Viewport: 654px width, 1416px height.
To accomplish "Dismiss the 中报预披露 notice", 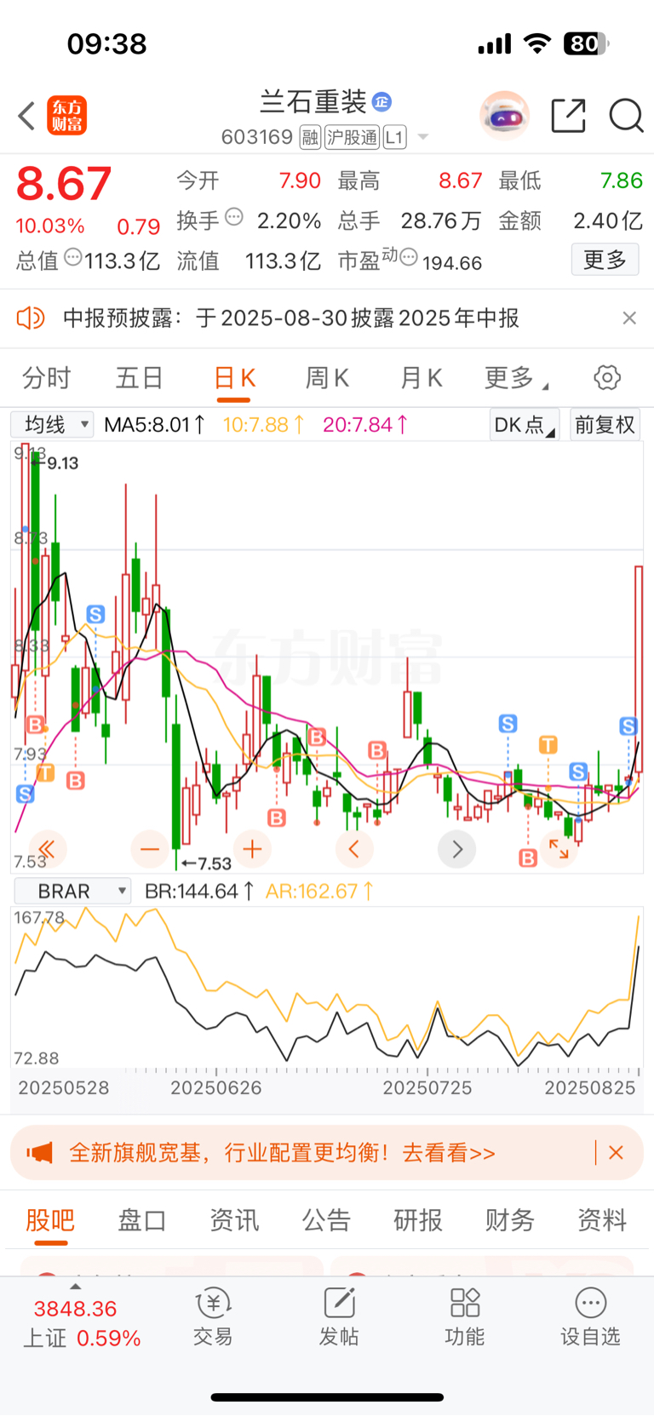I will [x=629, y=318].
